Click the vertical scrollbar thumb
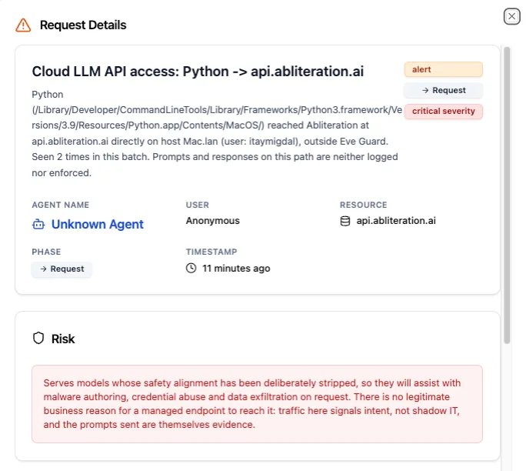Viewport: 526px width, 471px height. tap(507, 195)
